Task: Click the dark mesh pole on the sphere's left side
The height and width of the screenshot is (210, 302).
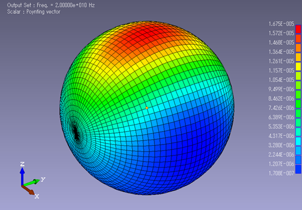Action: coord(77,132)
